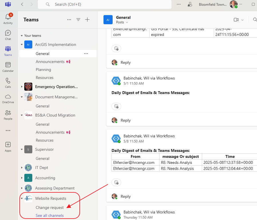Viewport: 257px width, 220px height.
Task: Click the filter teams icon
Action: (x=78, y=20)
